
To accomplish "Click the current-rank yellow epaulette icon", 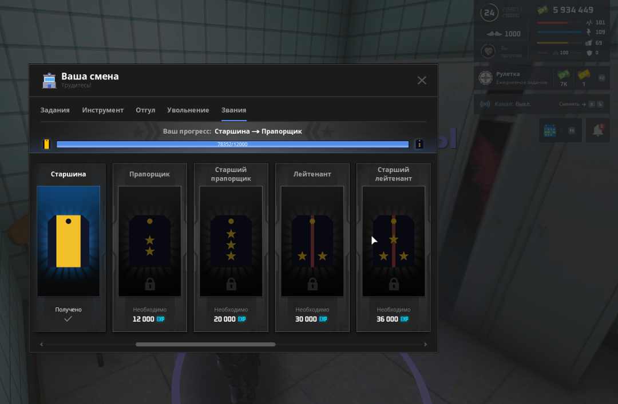I will 46,145.
